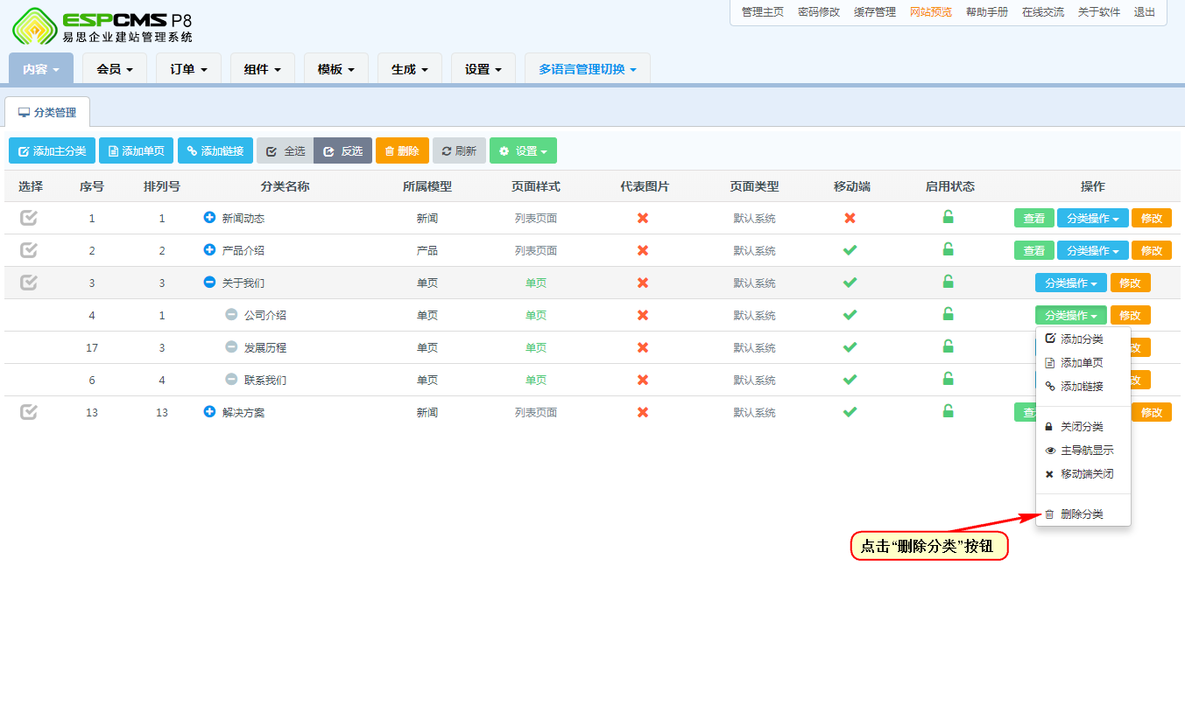
Task: Expand the 新闻动态 category tree
Action: (x=209, y=217)
